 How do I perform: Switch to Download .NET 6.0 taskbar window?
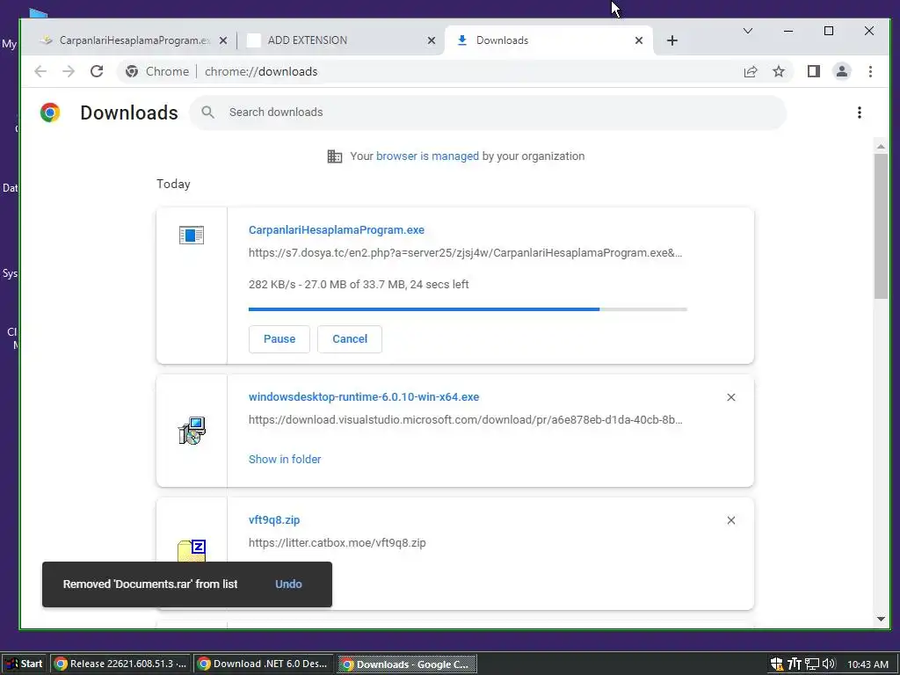point(264,664)
